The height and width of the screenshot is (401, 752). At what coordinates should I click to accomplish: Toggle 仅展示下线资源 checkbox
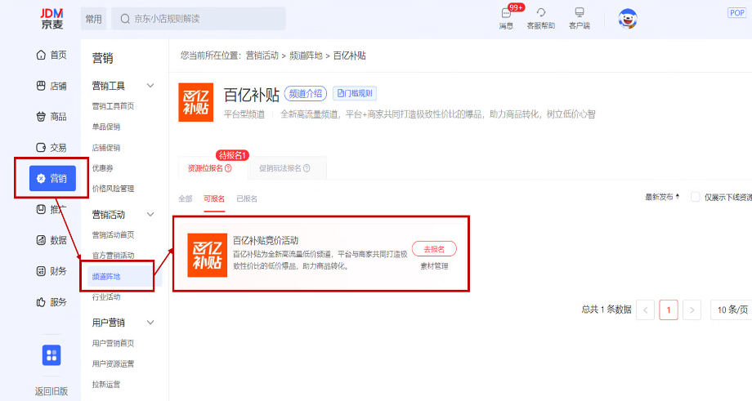coord(695,197)
